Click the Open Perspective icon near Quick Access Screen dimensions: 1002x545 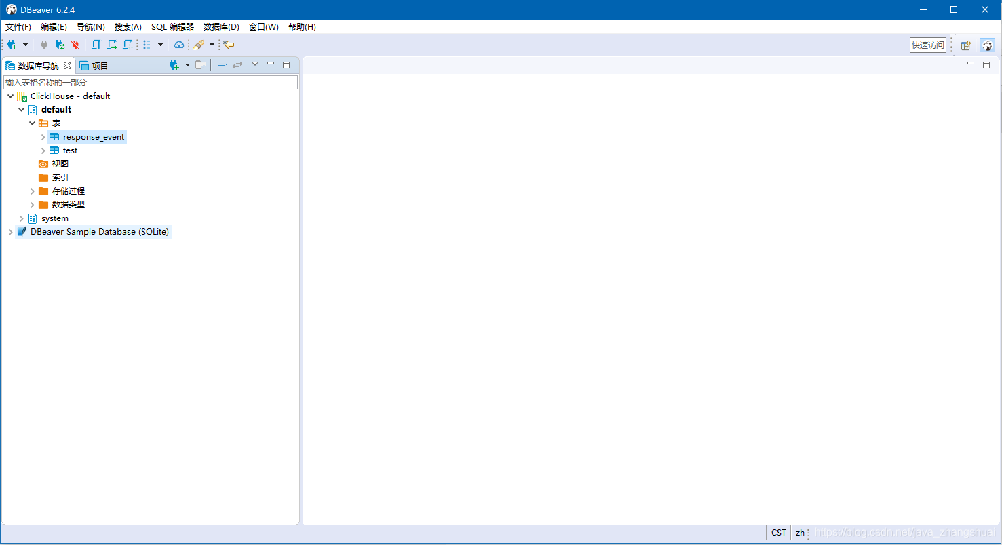click(965, 45)
